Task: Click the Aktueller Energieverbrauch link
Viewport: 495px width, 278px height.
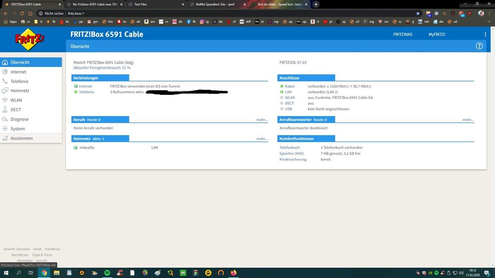Action: 102,68
